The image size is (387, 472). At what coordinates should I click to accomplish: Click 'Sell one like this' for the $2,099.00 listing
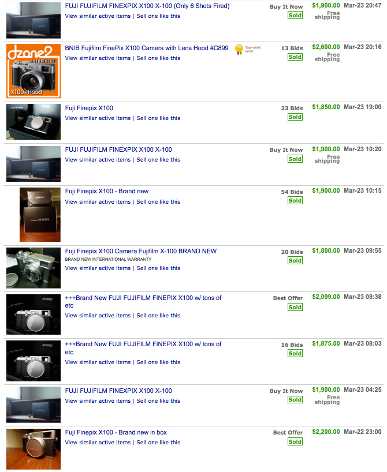(x=158, y=315)
